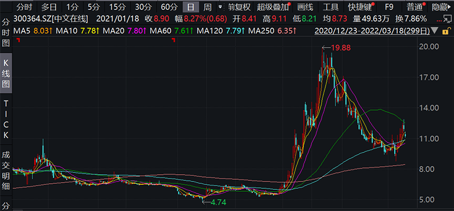This screenshot has height=211, width=454.
Task: Switch to 分时 intraday tab
Action: 24,7
